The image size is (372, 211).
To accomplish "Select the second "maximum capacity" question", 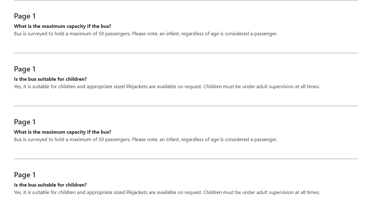I will (x=63, y=132).
